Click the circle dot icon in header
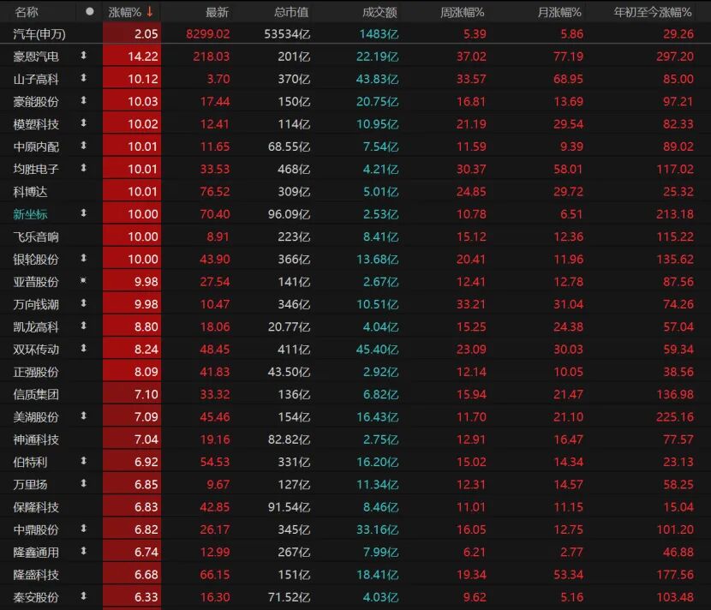The width and height of the screenshot is (711, 610). (90, 12)
